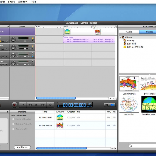This screenshot has height=156, width=156.
Task: Adjust volume slider on Male Voice region's track
Action: click(x=25, y=41)
